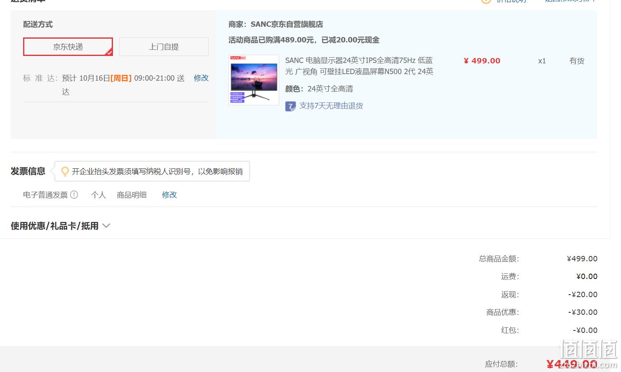Viewport: 621px width, 372px height.
Task: Select the ¥ 499.00 item price
Action: 482,61
